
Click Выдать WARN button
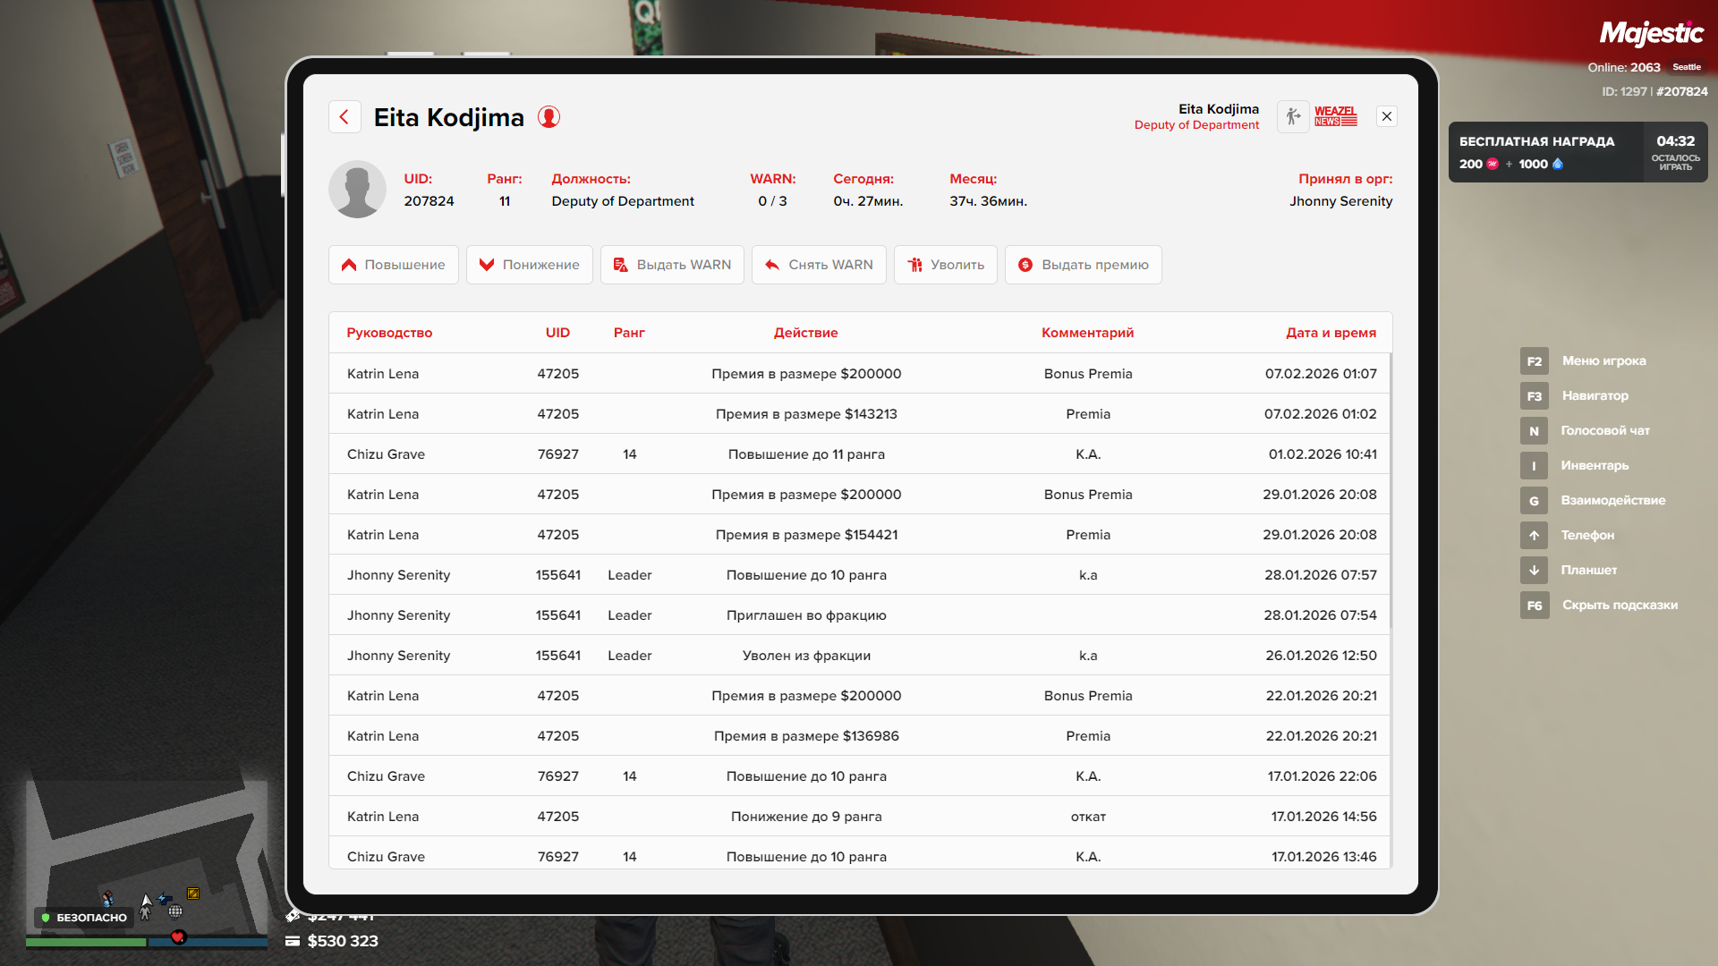point(672,265)
